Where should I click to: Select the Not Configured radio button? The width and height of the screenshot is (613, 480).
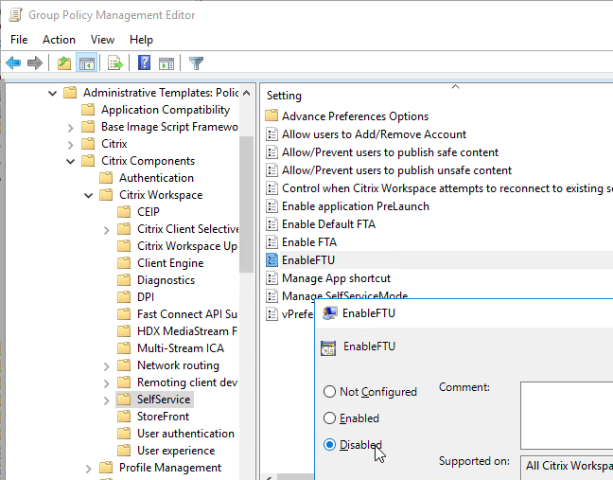point(329,391)
